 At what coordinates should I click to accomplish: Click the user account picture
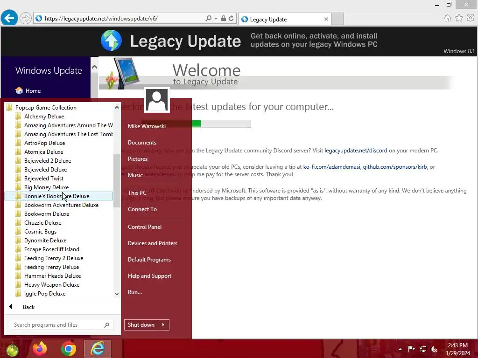coord(157,100)
